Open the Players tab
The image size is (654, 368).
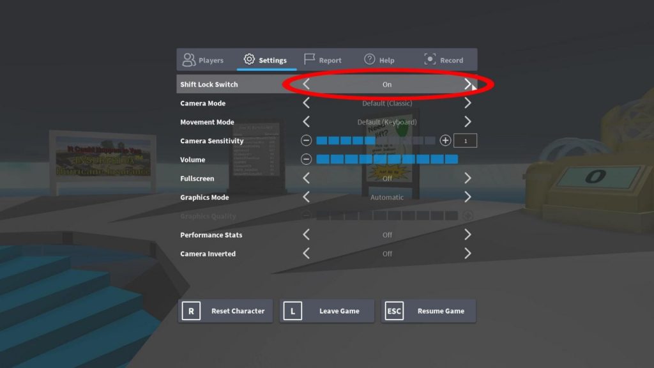click(x=203, y=60)
